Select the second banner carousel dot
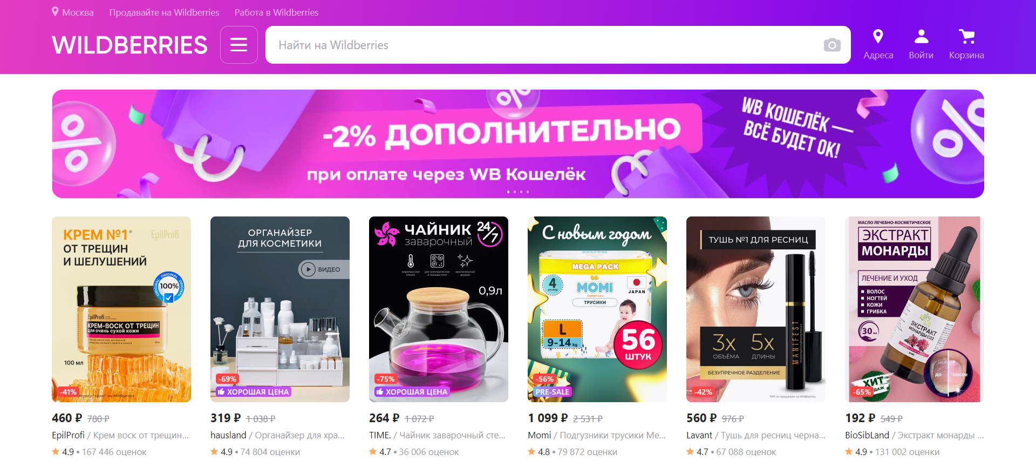1036x461 pixels. pyautogui.click(x=515, y=192)
